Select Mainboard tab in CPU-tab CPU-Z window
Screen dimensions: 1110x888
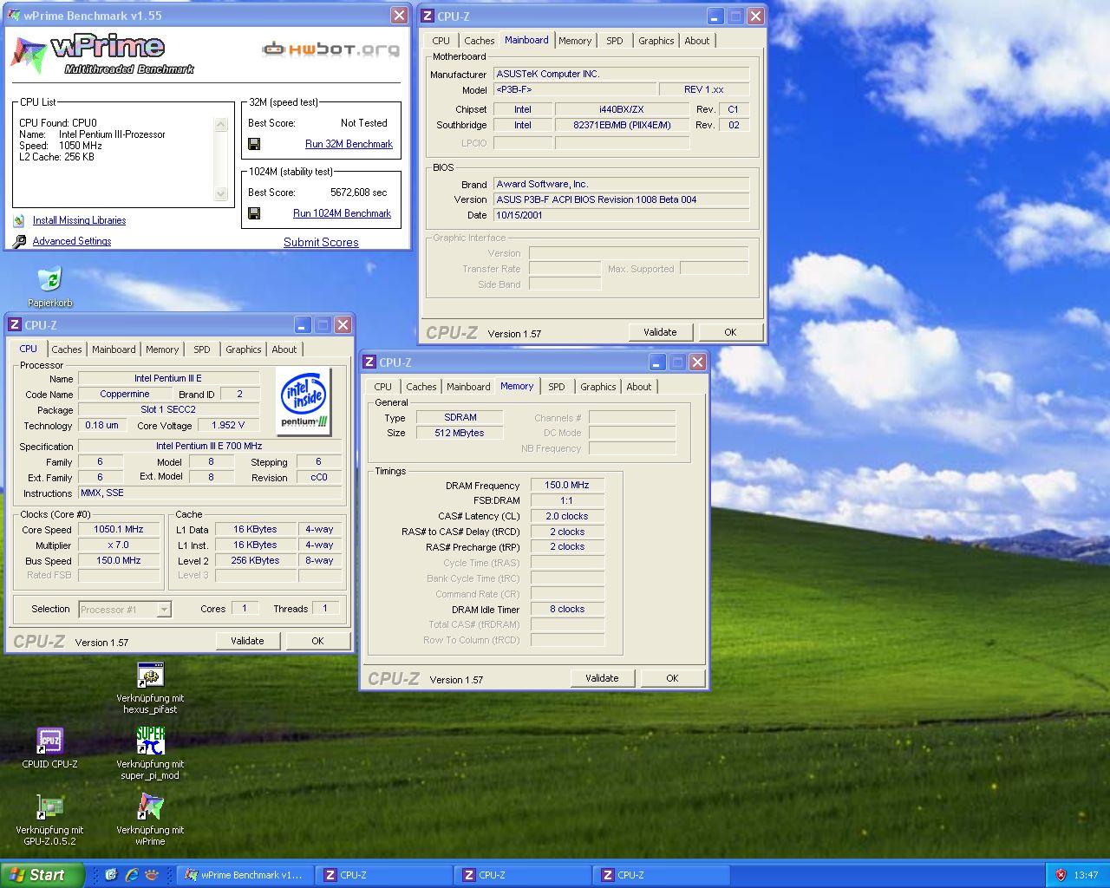click(x=114, y=349)
